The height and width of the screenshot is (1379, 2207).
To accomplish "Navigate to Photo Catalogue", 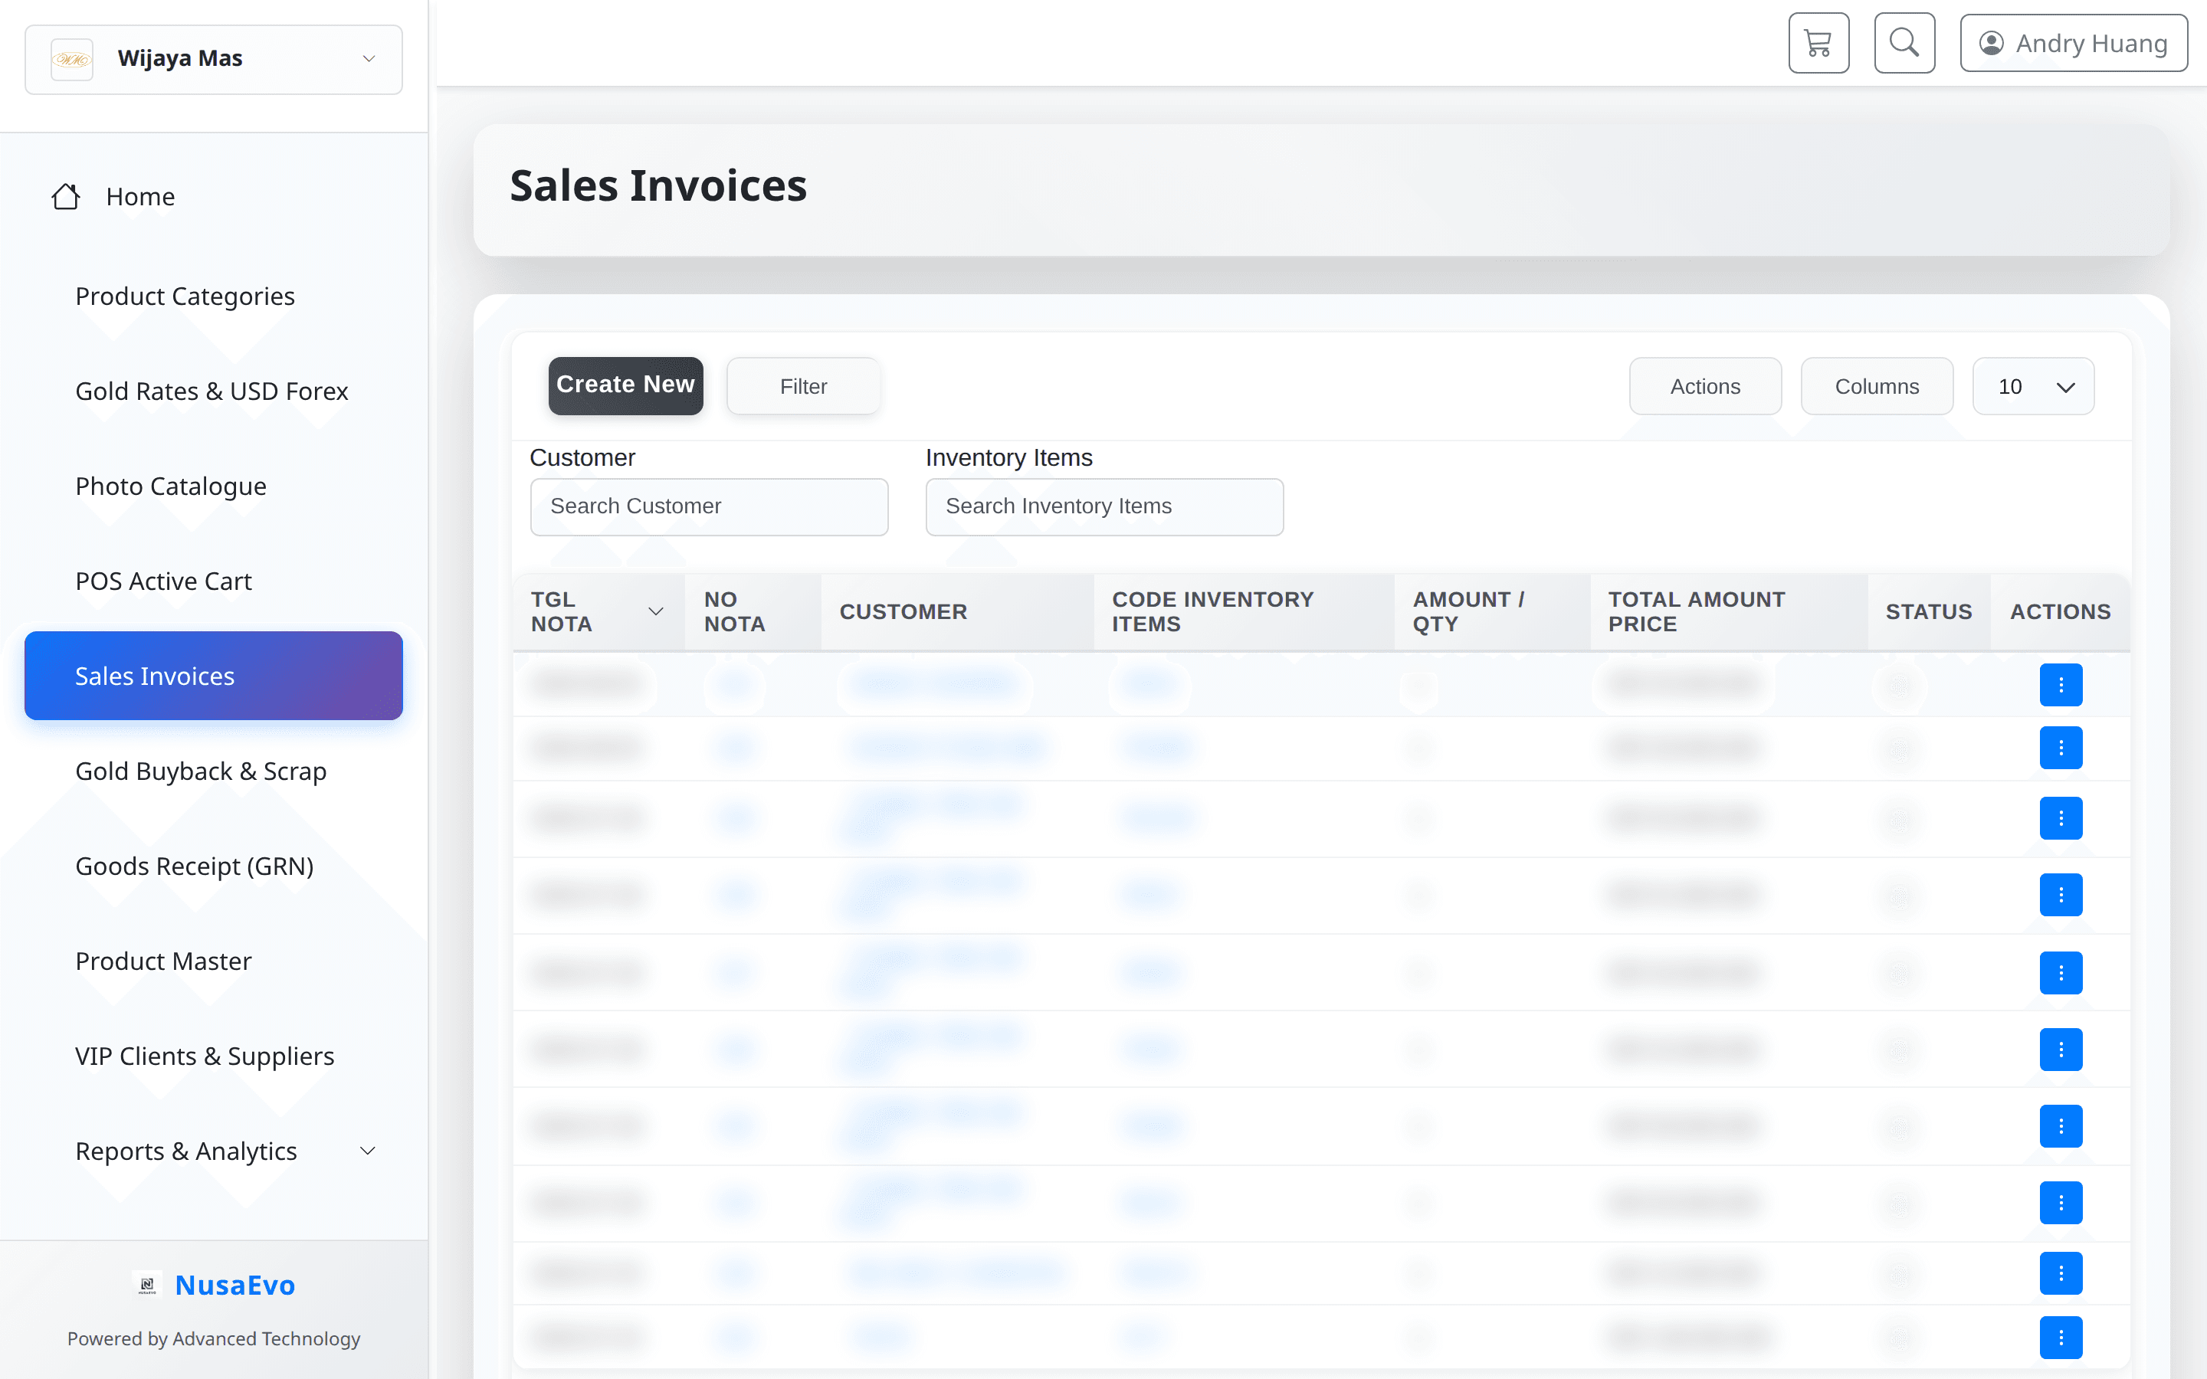I will pyautogui.click(x=171, y=486).
